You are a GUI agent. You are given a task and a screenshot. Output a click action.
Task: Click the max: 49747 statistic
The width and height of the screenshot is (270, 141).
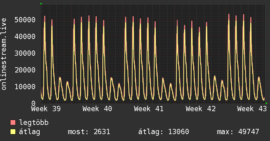point(238,132)
